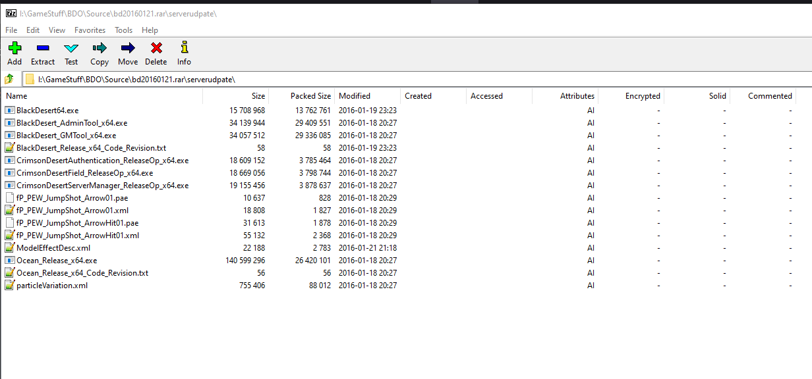The width and height of the screenshot is (812, 379).
Task: Click BlackDesert64.exe size 15 708 968
Action: pos(247,111)
